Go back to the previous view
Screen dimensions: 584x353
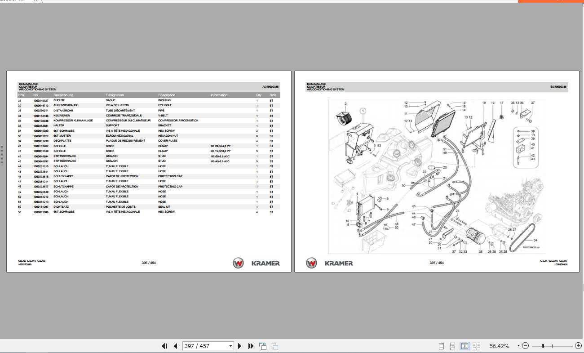click(x=263, y=346)
